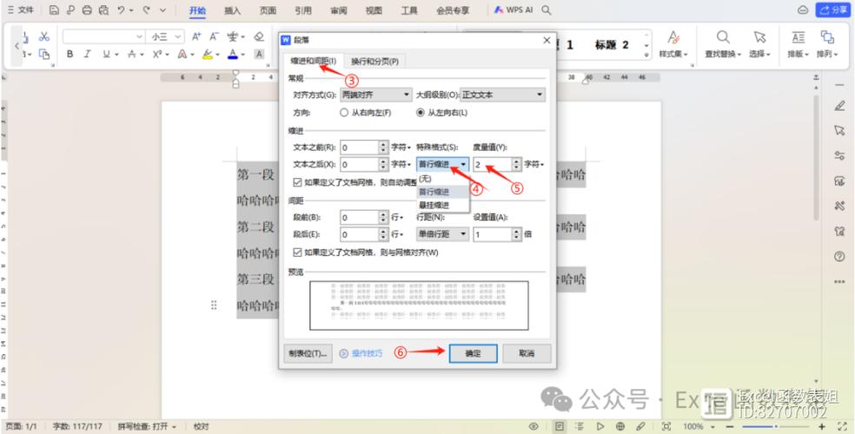Click the spell check status bar entry
855x434 pixels.
(147, 426)
